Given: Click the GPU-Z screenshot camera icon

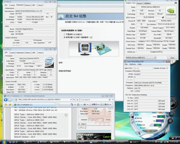Looking at the screenshot, I should click(176, 3).
